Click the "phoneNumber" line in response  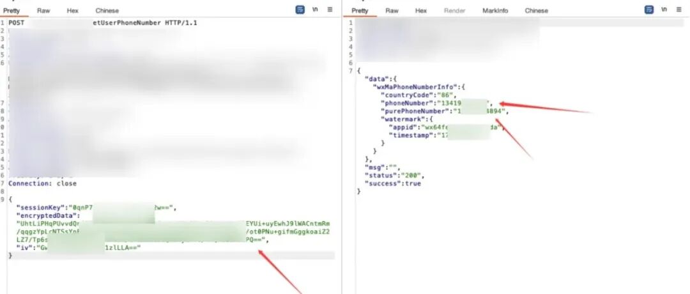(x=436, y=104)
